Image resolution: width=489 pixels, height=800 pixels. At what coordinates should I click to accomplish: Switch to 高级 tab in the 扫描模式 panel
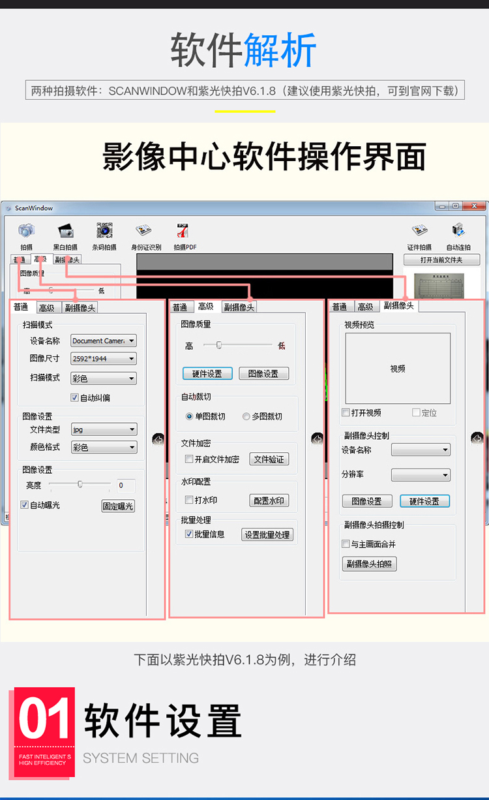pyautogui.click(x=46, y=308)
